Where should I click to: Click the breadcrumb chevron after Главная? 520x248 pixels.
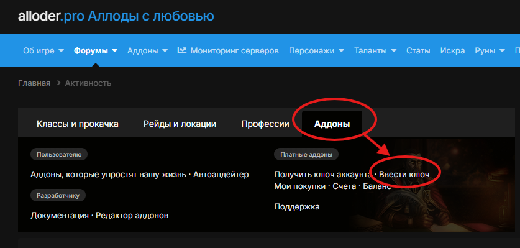[58, 83]
